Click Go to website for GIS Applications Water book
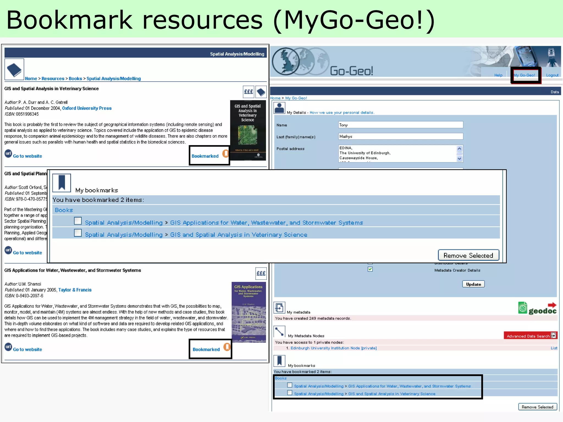Screen dimensions: 563x422 click(27, 349)
